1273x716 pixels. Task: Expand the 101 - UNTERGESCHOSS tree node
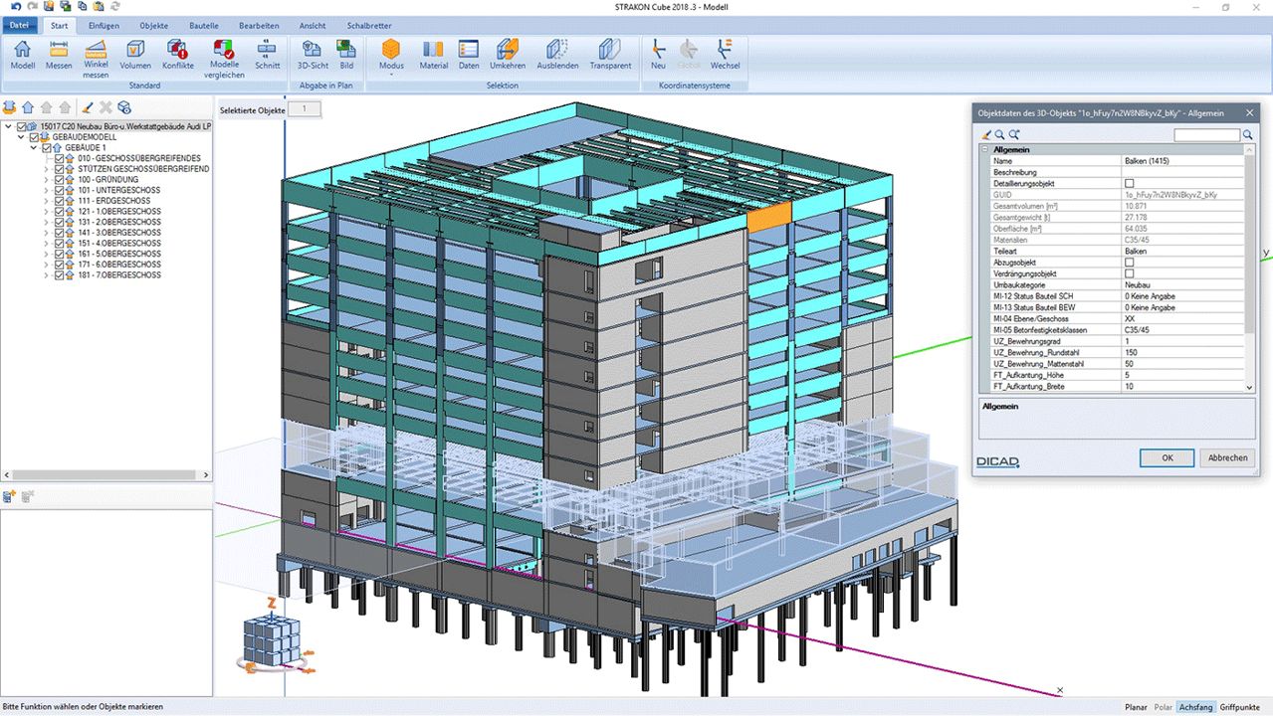click(46, 191)
